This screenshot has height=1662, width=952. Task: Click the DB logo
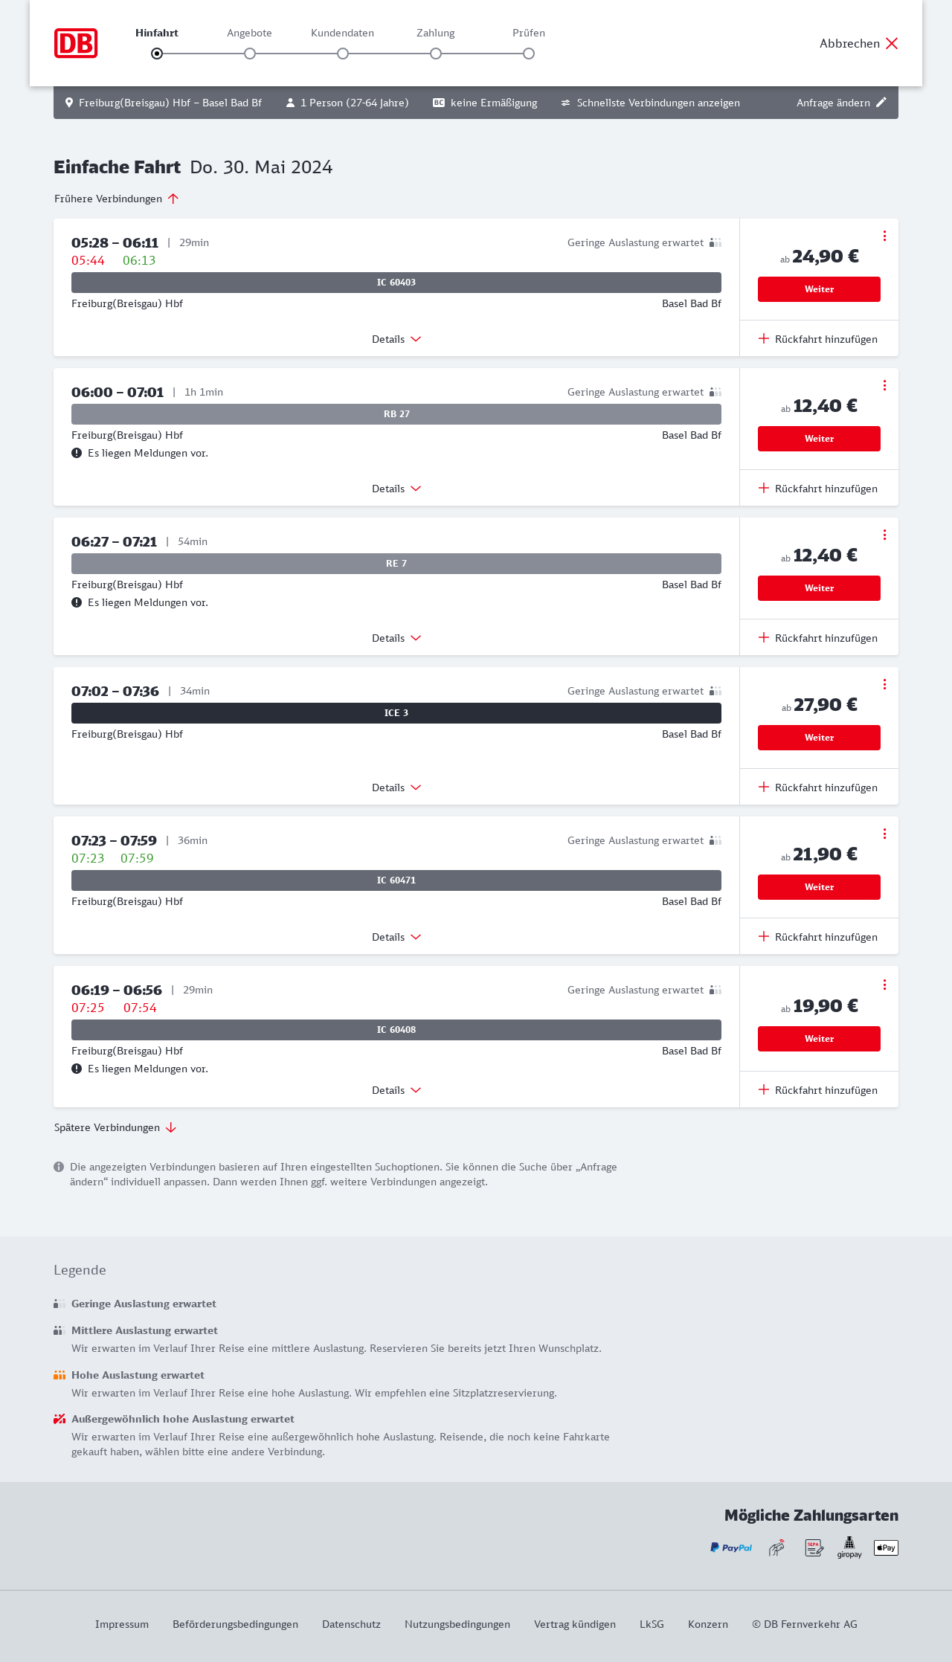coord(76,43)
